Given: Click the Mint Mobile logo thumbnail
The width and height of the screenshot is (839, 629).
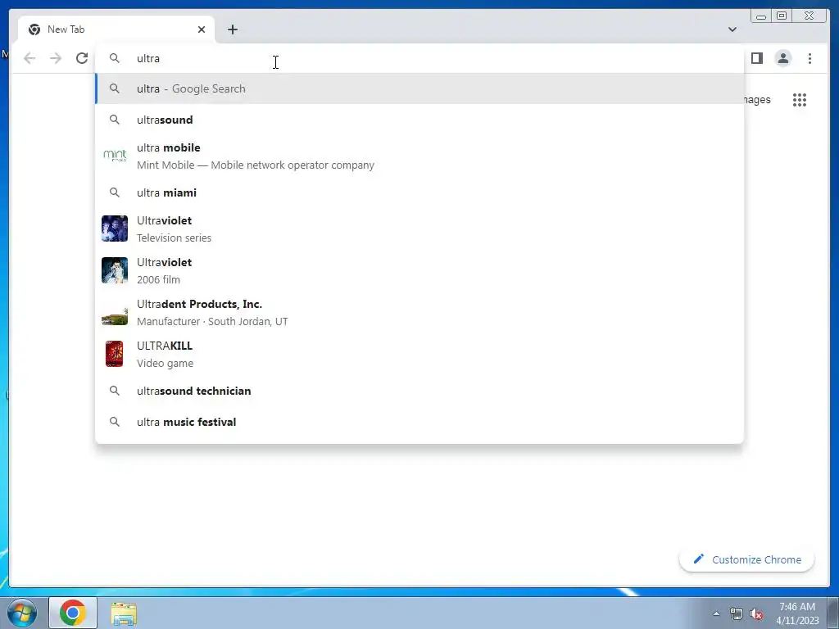Looking at the screenshot, I should coord(115,156).
